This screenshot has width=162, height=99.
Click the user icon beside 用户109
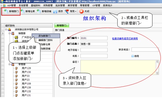(x=16, y=84)
